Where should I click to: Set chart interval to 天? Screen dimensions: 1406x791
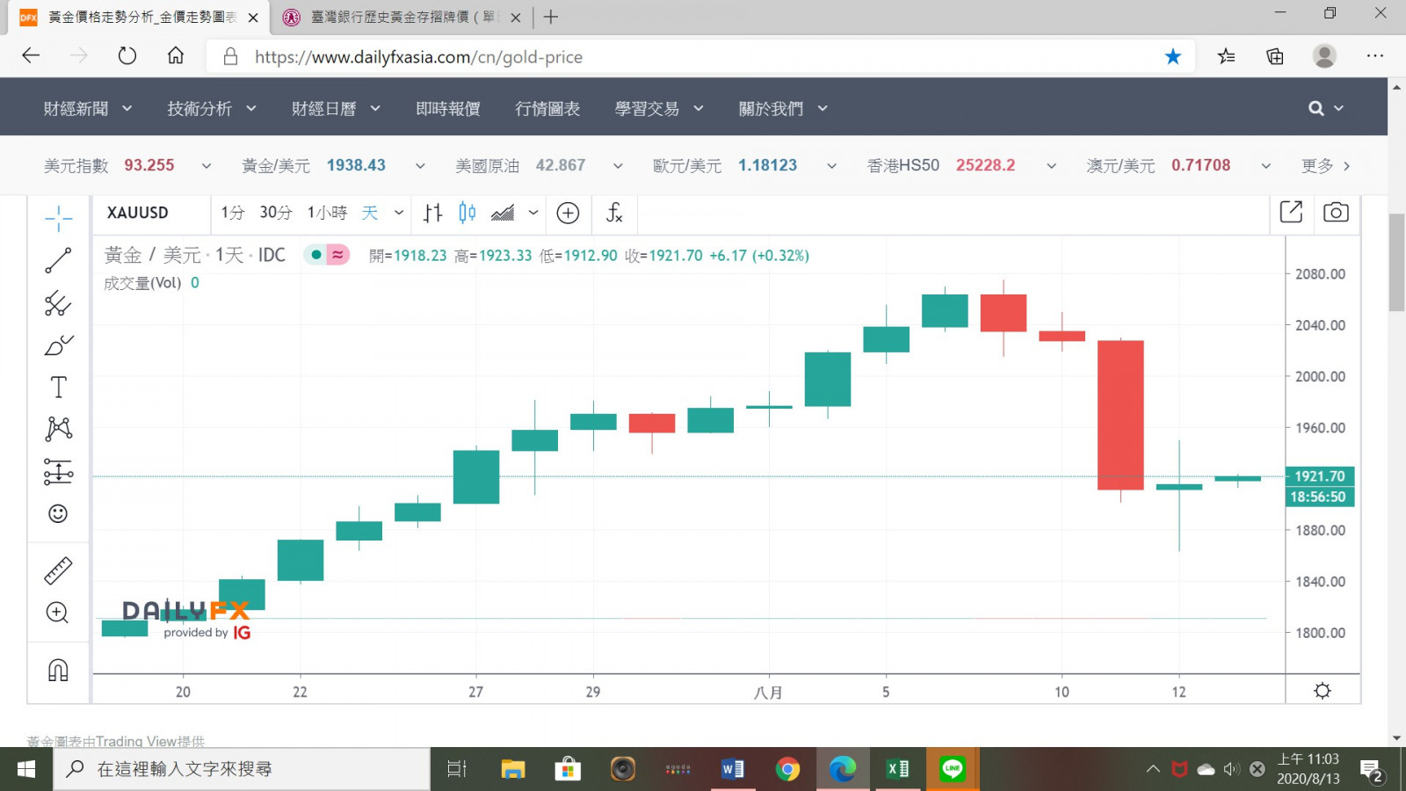coord(370,213)
